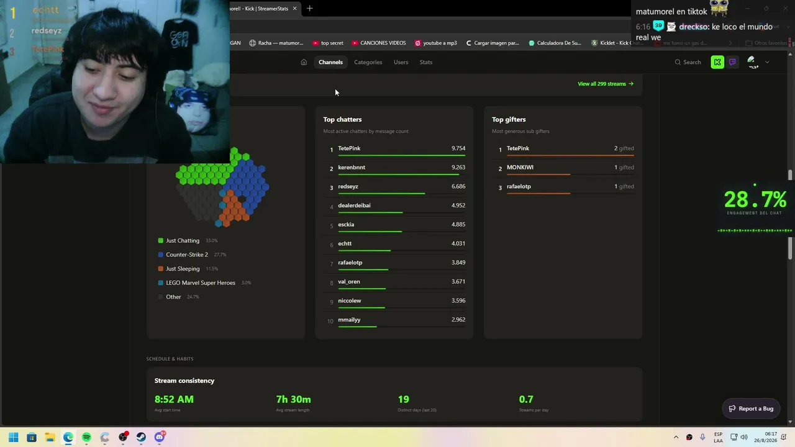Image resolution: width=795 pixels, height=447 pixels.
Task: Open the user avatar in the header
Action: [752, 62]
